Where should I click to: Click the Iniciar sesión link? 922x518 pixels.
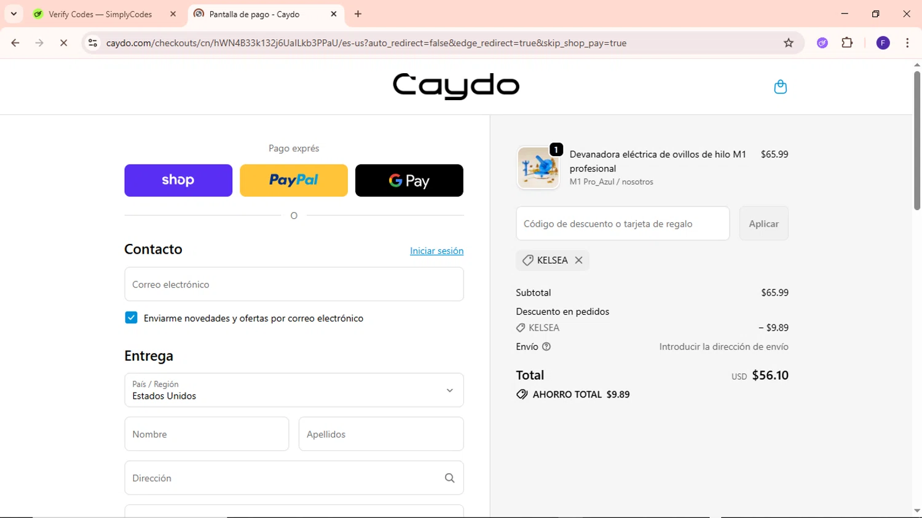coord(436,251)
